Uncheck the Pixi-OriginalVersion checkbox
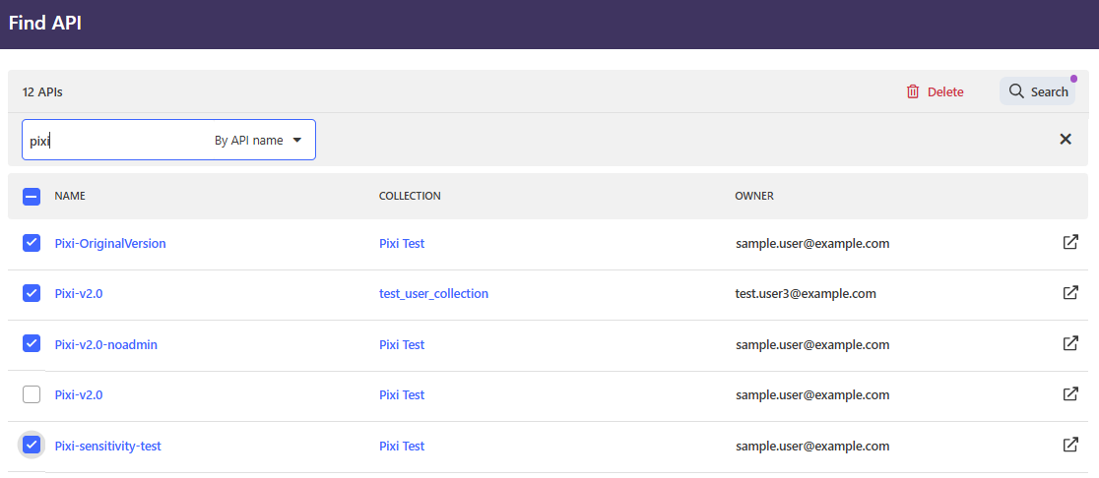The image size is (1099, 478). click(32, 243)
